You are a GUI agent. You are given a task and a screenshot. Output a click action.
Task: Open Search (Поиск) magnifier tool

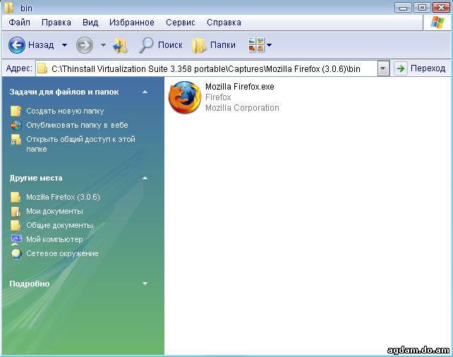pos(146,45)
